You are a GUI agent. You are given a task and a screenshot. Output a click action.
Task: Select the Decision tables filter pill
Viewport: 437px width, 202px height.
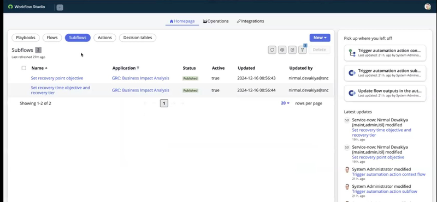click(138, 38)
